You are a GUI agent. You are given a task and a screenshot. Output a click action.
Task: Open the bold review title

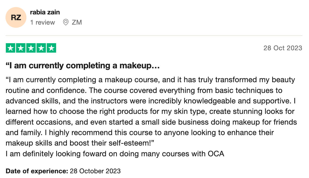(x=83, y=66)
